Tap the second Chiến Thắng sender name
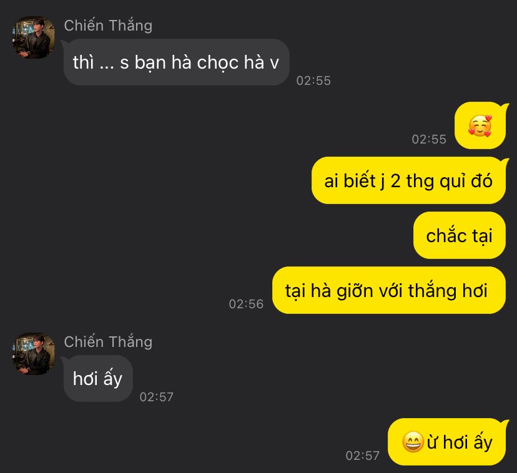517x473 pixels. pos(108,341)
